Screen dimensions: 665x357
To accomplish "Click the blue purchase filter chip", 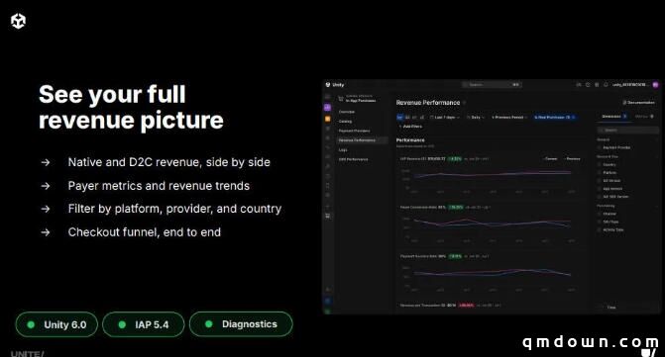I will (555, 117).
